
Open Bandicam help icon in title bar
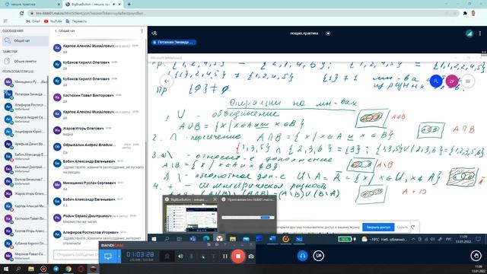(225, 245)
